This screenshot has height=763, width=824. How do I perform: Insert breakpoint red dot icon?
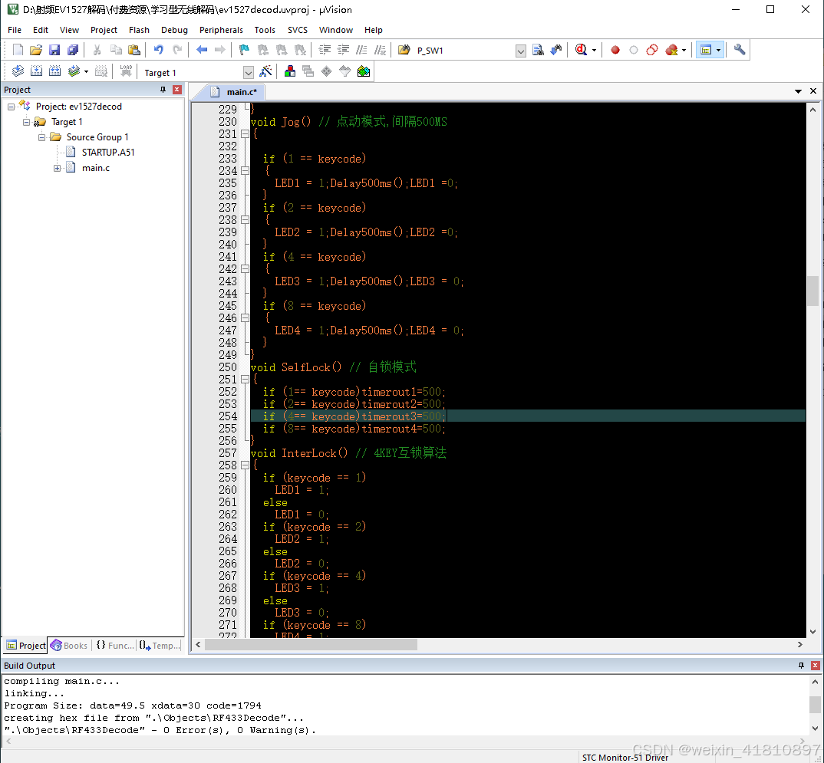pos(615,50)
